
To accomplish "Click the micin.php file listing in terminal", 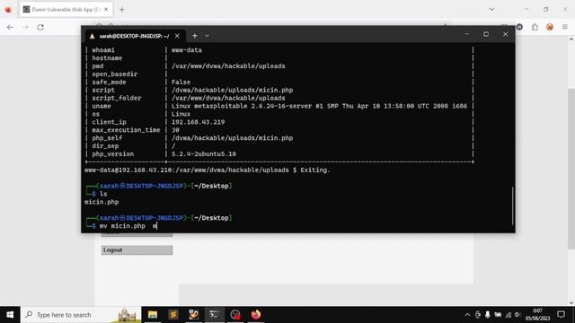I will (102, 202).
